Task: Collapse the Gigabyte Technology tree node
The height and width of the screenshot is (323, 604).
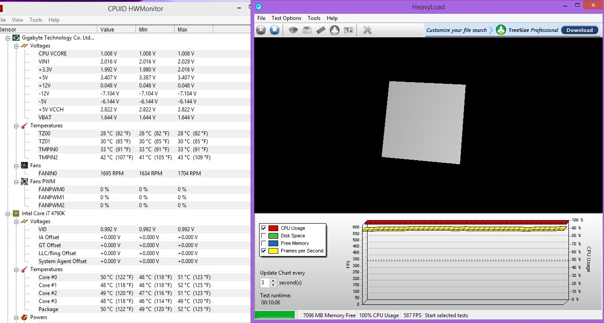Action: pos(8,38)
